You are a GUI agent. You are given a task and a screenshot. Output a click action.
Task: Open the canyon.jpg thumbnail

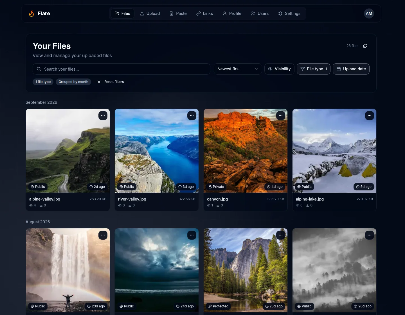coord(246,151)
